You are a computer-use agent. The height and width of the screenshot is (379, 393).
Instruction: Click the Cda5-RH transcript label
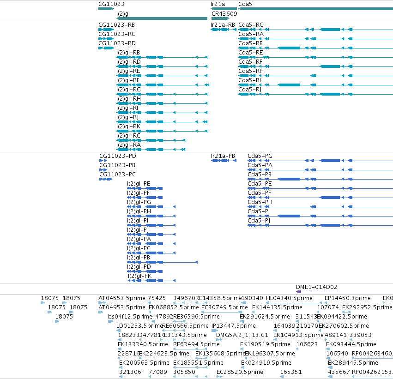pos(251,71)
